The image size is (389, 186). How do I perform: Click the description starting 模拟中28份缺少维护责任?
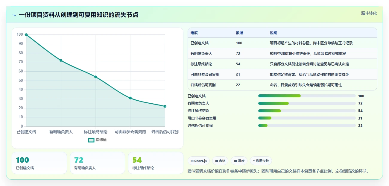tap(308, 54)
